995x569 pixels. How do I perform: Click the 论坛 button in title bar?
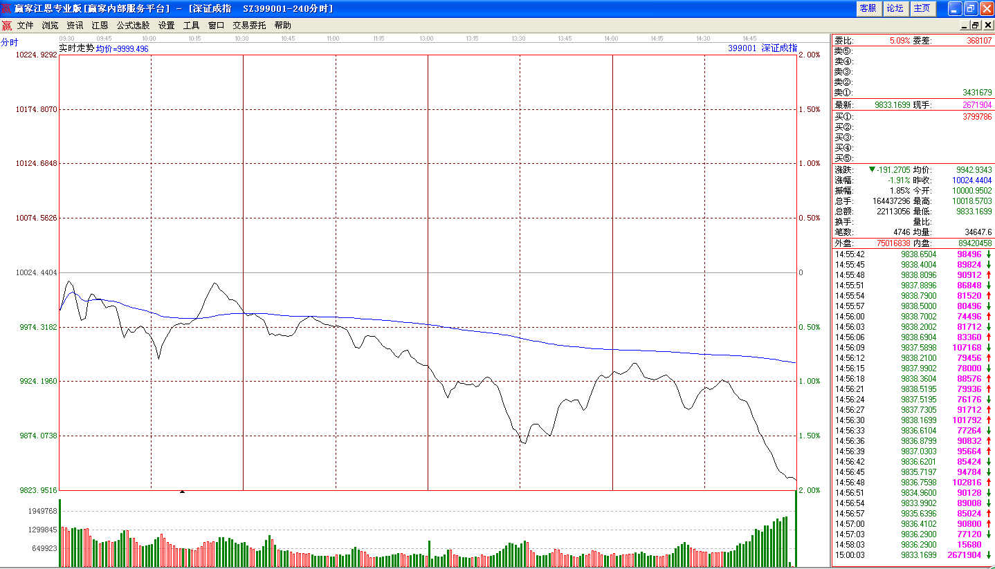point(895,8)
